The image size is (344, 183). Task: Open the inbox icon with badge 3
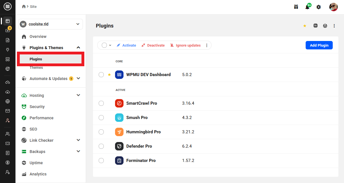coord(8,30)
